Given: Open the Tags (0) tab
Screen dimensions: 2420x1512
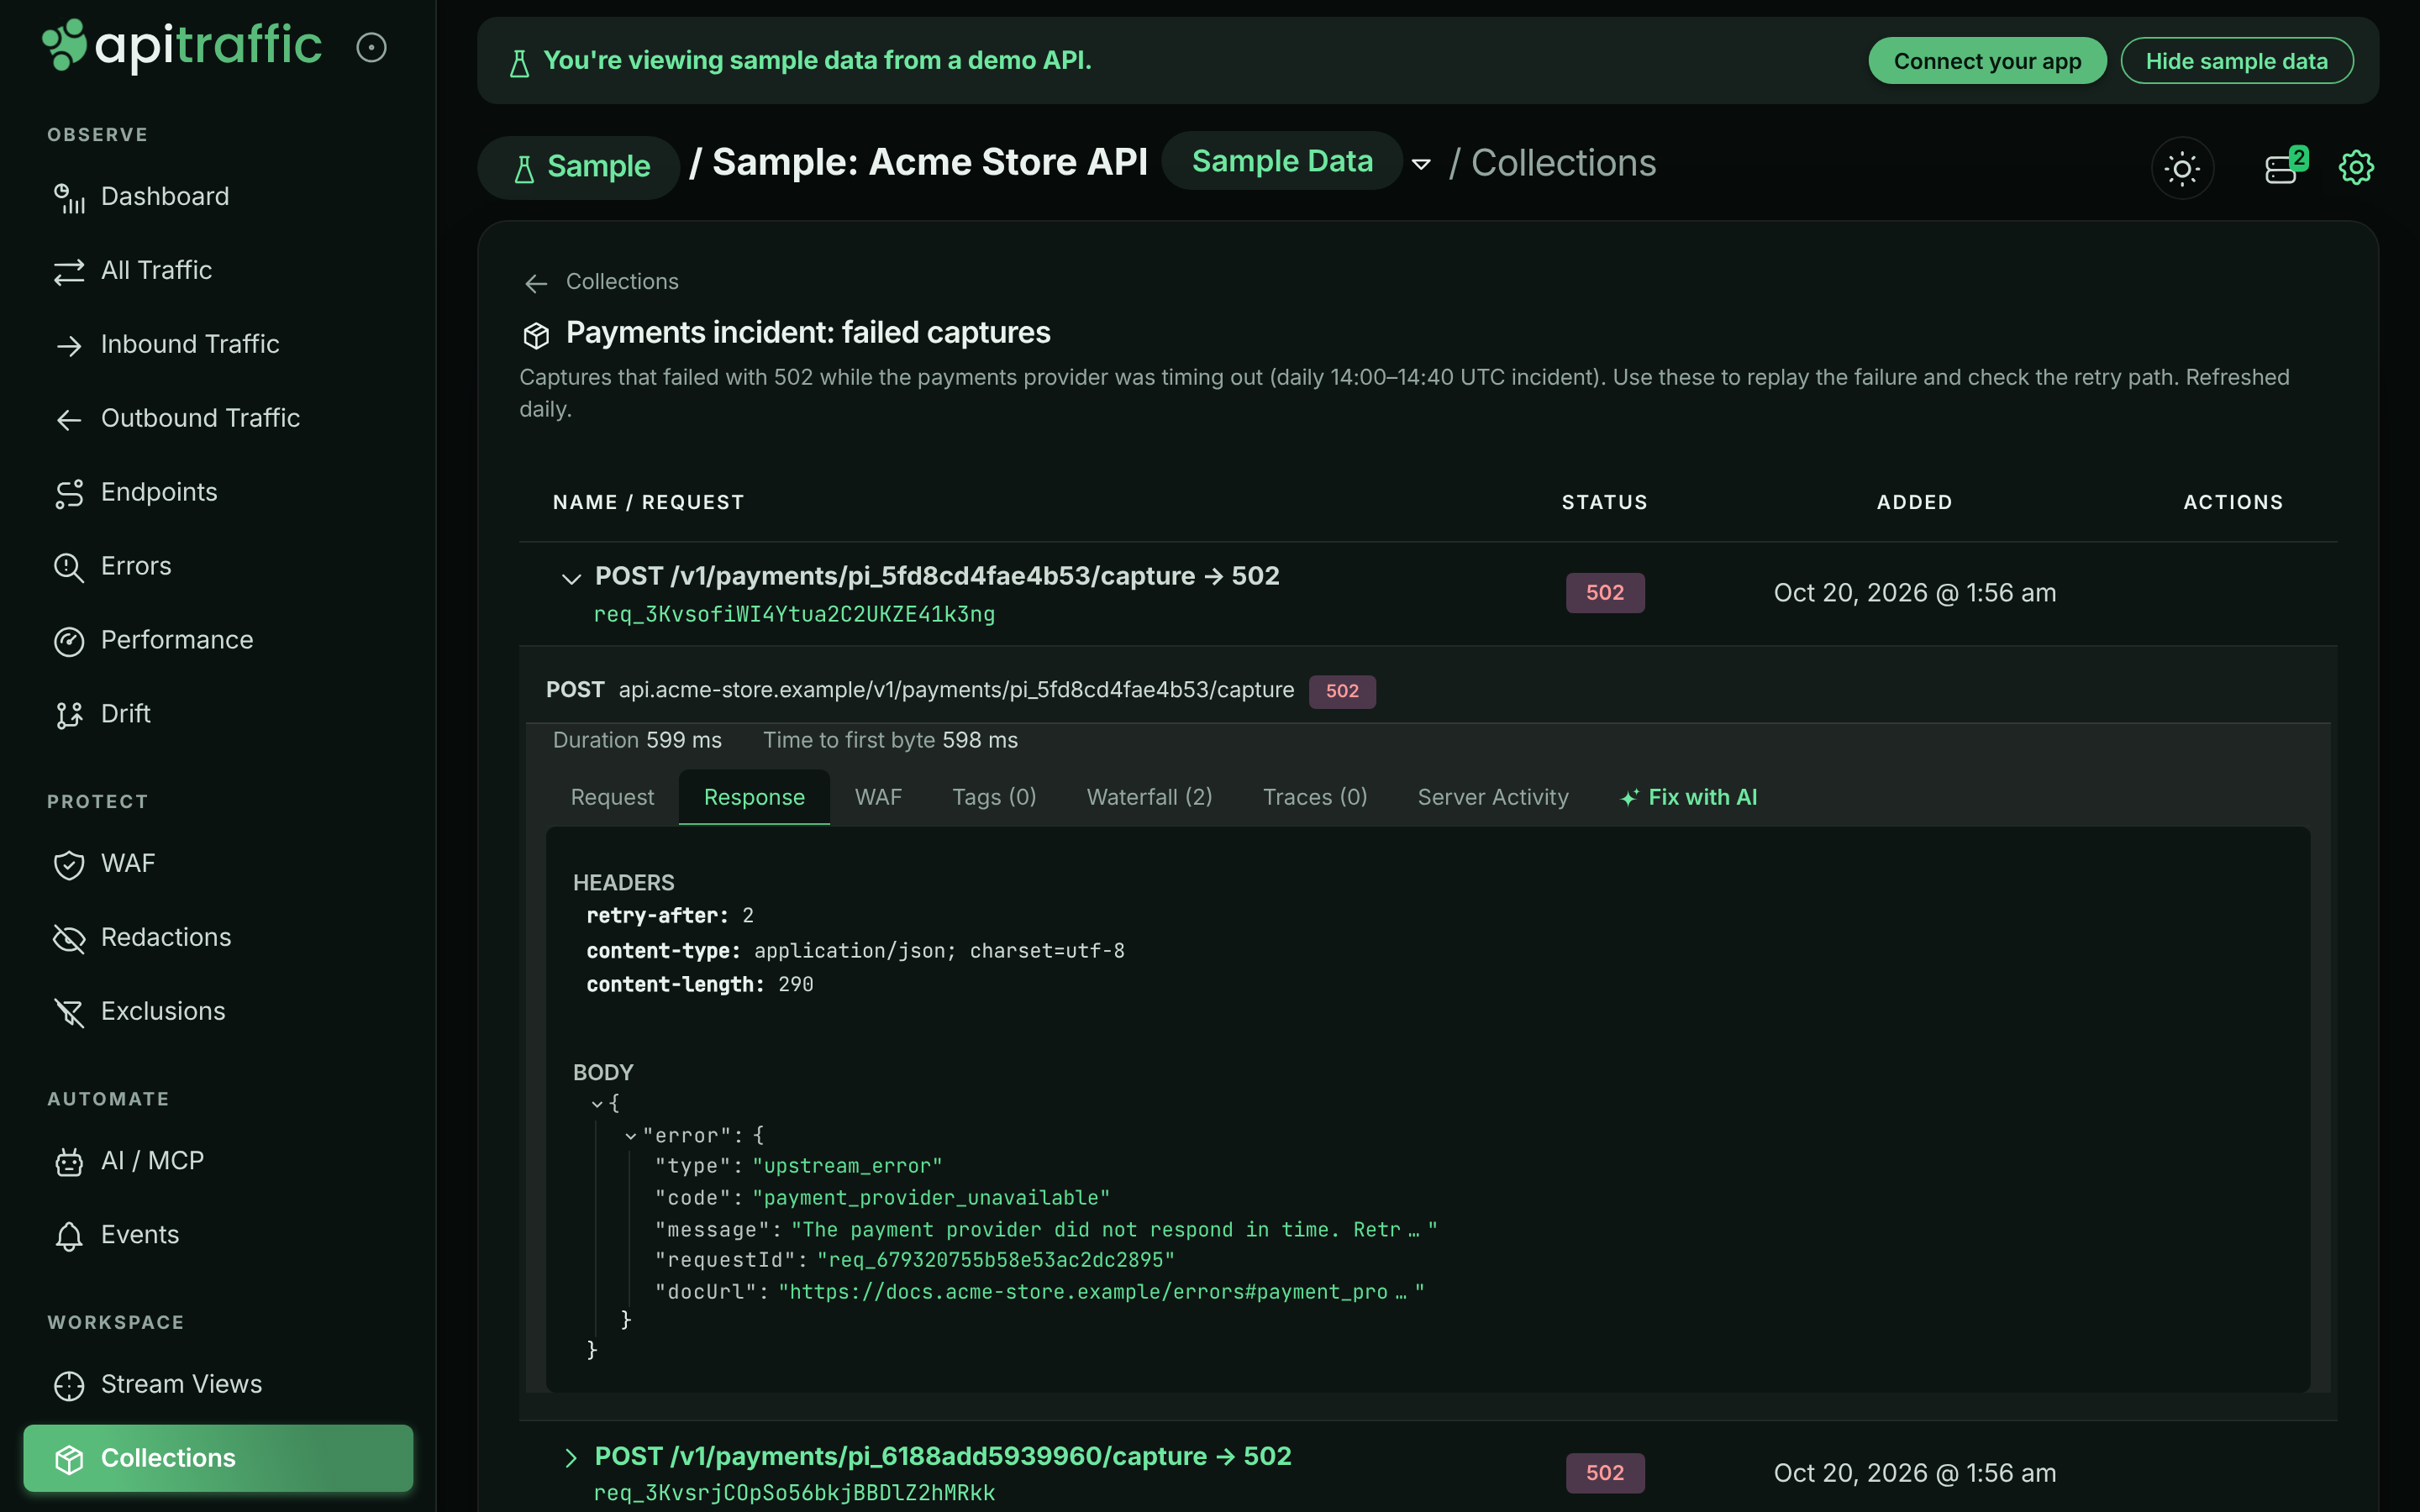Looking at the screenshot, I should (x=994, y=797).
